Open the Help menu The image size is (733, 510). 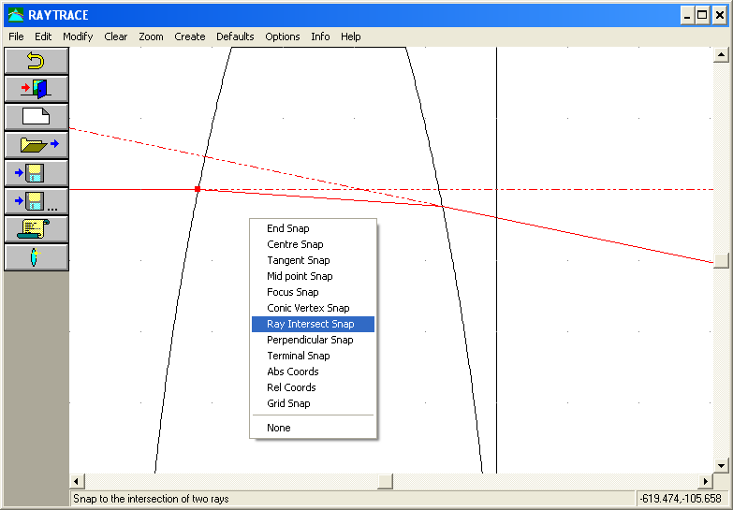351,36
